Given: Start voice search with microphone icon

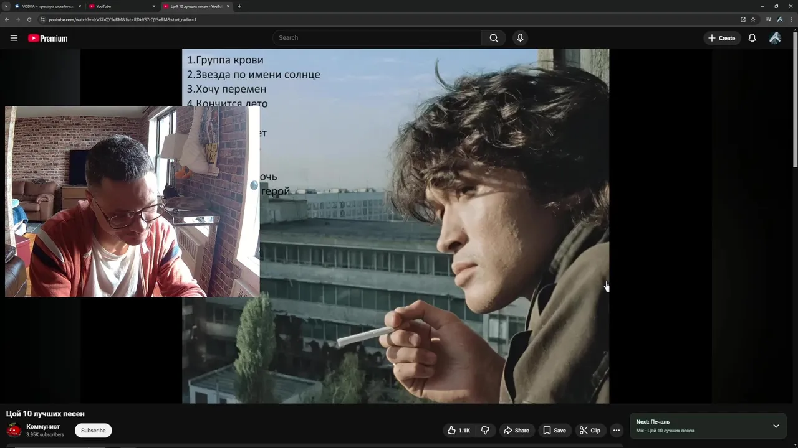Looking at the screenshot, I should [520, 38].
